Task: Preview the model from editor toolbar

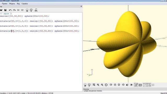Action: click(27, 10)
